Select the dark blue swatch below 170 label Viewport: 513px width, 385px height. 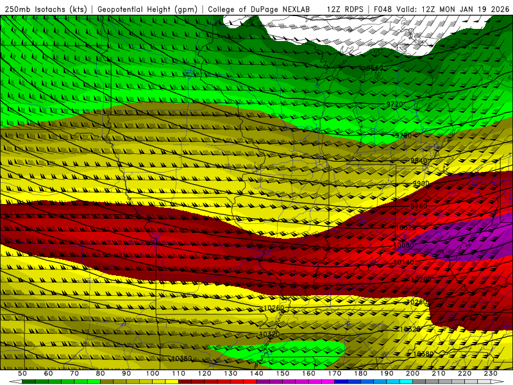pos(341,382)
